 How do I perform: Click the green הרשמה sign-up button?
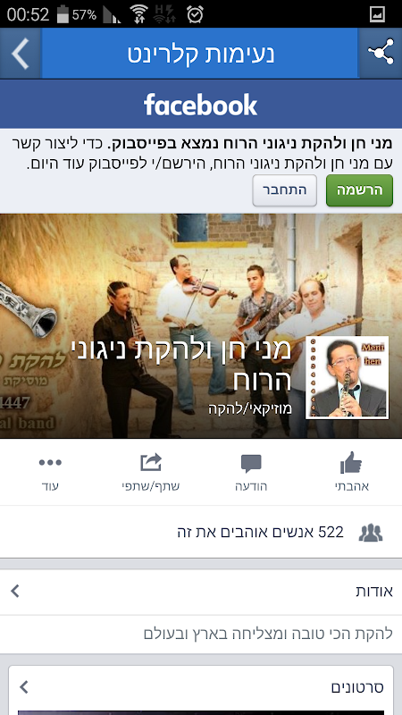point(360,190)
